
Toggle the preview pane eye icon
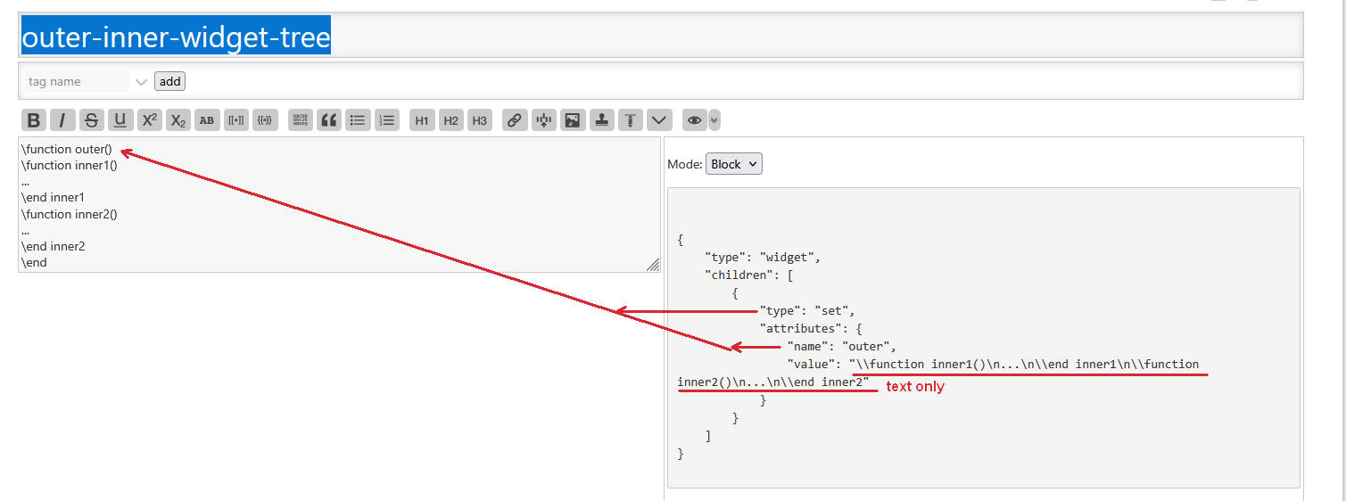tap(694, 120)
